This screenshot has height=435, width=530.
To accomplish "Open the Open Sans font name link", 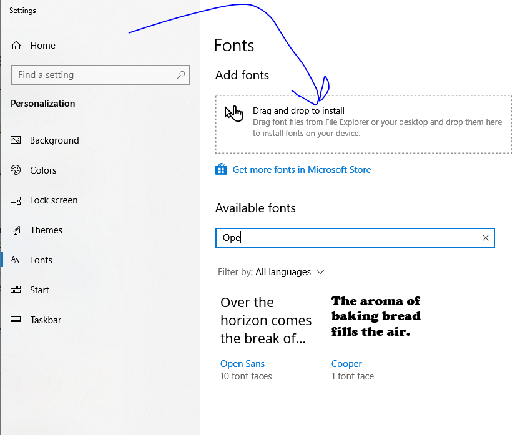I will tap(242, 364).
